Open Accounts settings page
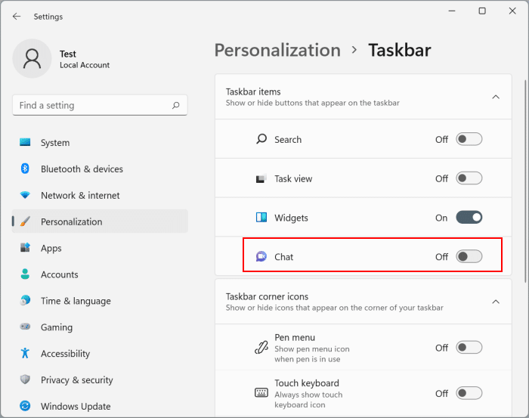The image size is (529, 418). (100, 274)
